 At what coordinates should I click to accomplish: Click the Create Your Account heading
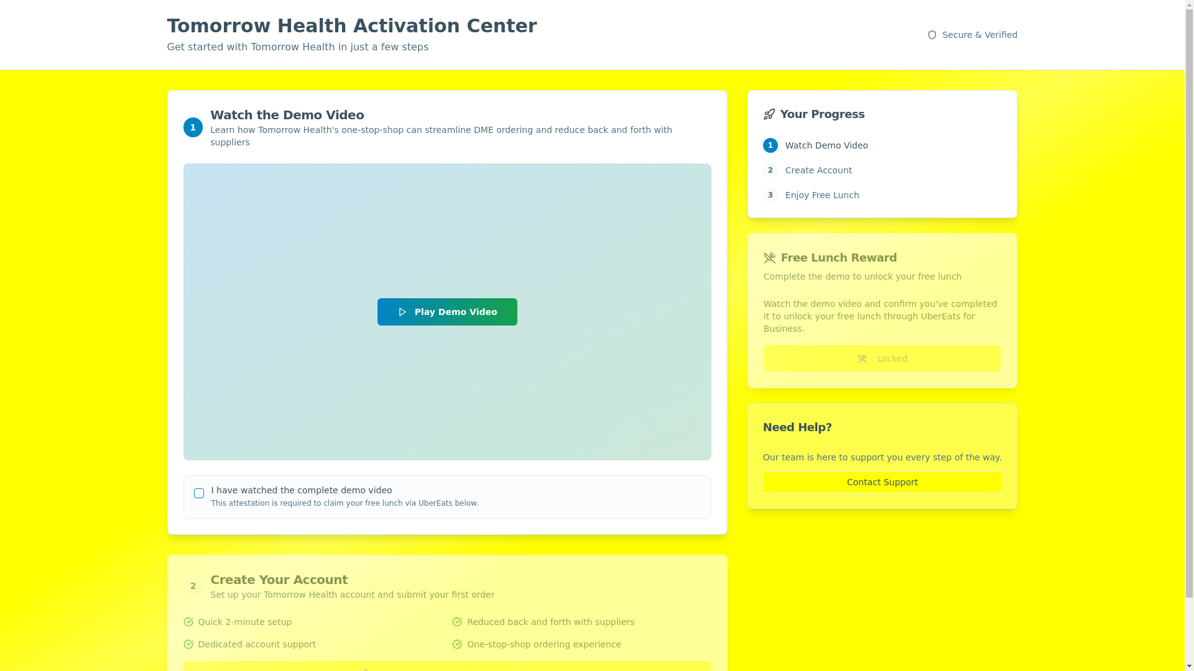tap(279, 580)
